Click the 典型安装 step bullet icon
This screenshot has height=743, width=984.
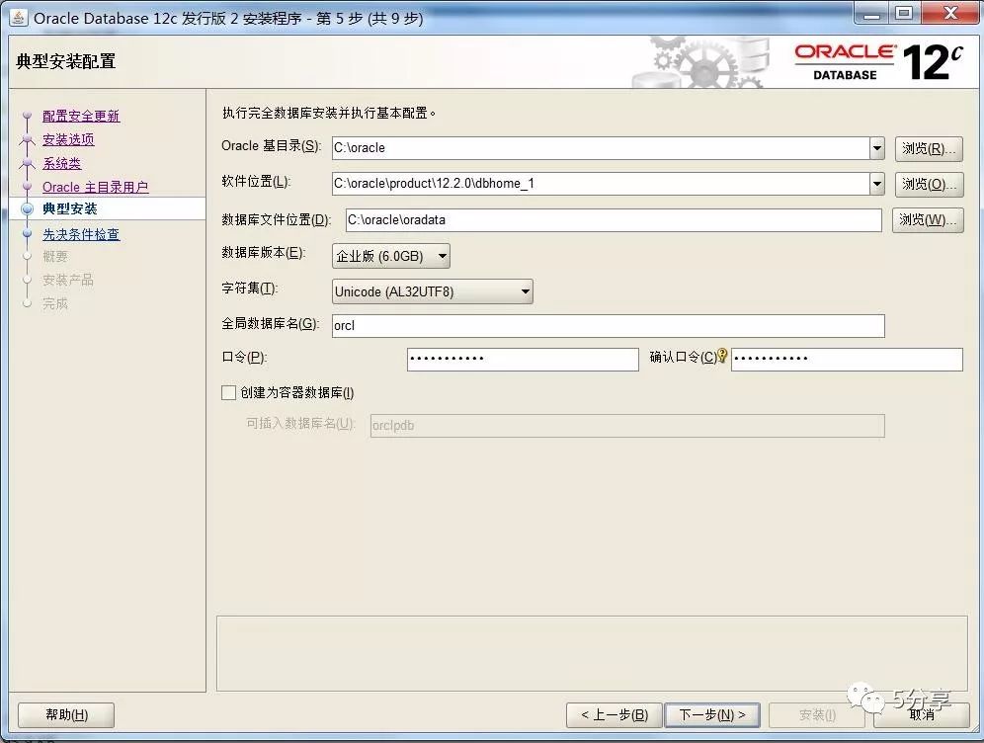(27, 209)
